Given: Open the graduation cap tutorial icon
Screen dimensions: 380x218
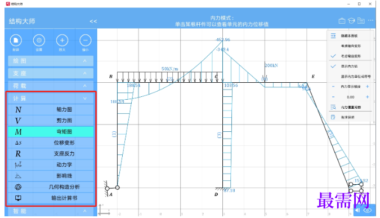Looking at the screenshot, I should (x=351, y=21).
